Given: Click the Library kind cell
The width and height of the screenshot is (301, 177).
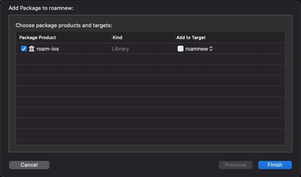Looking at the screenshot, I should click(x=120, y=49).
